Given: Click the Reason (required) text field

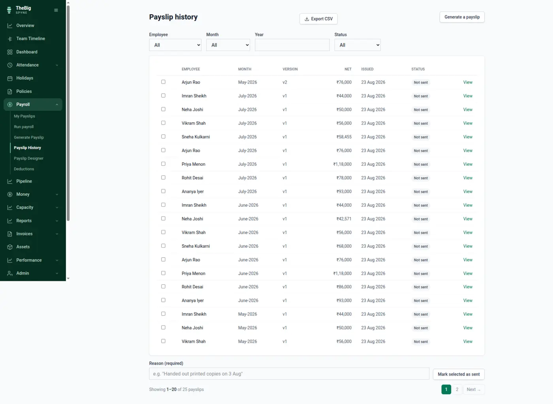Looking at the screenshot, I should pyautogui.click(x=289, y=374).
